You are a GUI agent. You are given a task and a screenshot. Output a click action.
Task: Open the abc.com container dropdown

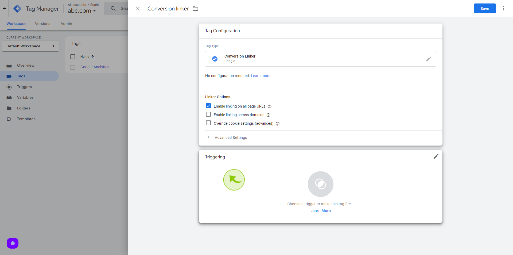pyautogui.click(x=82, y=11)
